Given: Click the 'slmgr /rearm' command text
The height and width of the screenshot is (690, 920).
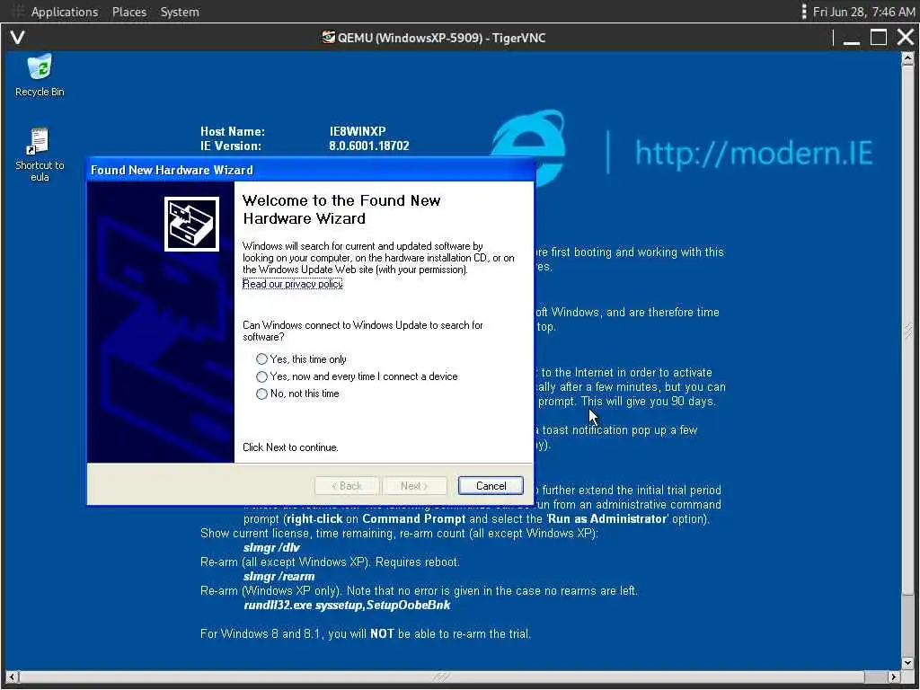Looking at the screenshot, I should (279, 576).
